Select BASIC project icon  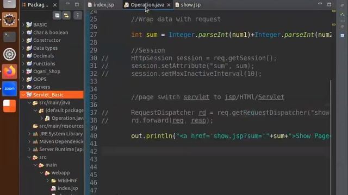click(x=29, y=24)
